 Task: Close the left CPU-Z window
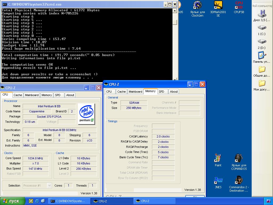pyautogui.click(x=99, y=88)
